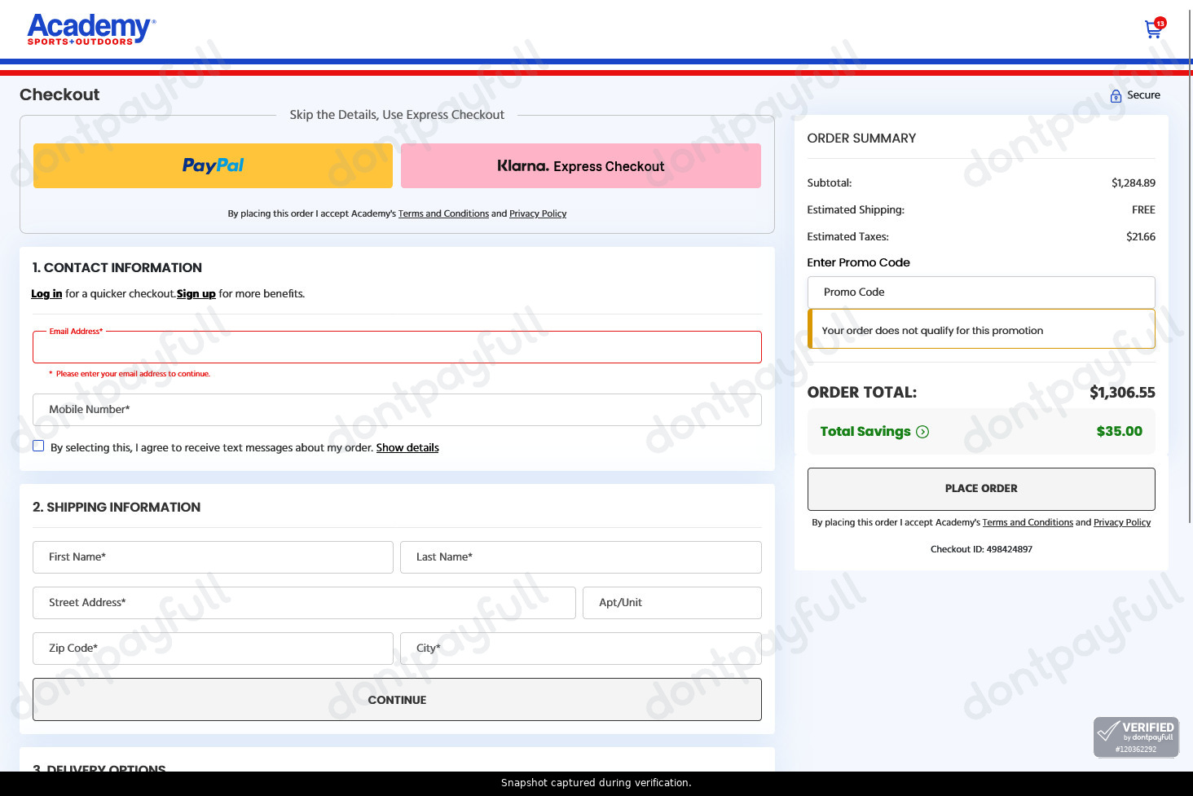1193x796 pixels.
Task: Click the Secure label text
Action: [x=1143, y=95]
